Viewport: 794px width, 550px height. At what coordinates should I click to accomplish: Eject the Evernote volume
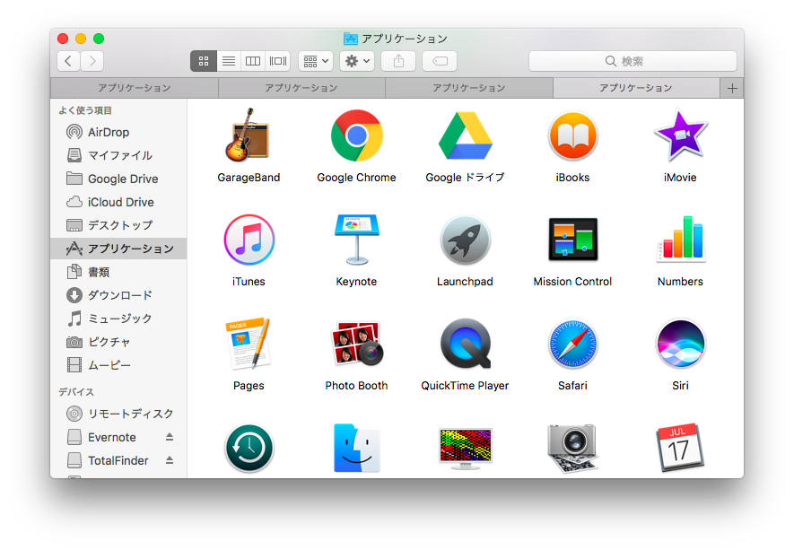pos(170,437)
